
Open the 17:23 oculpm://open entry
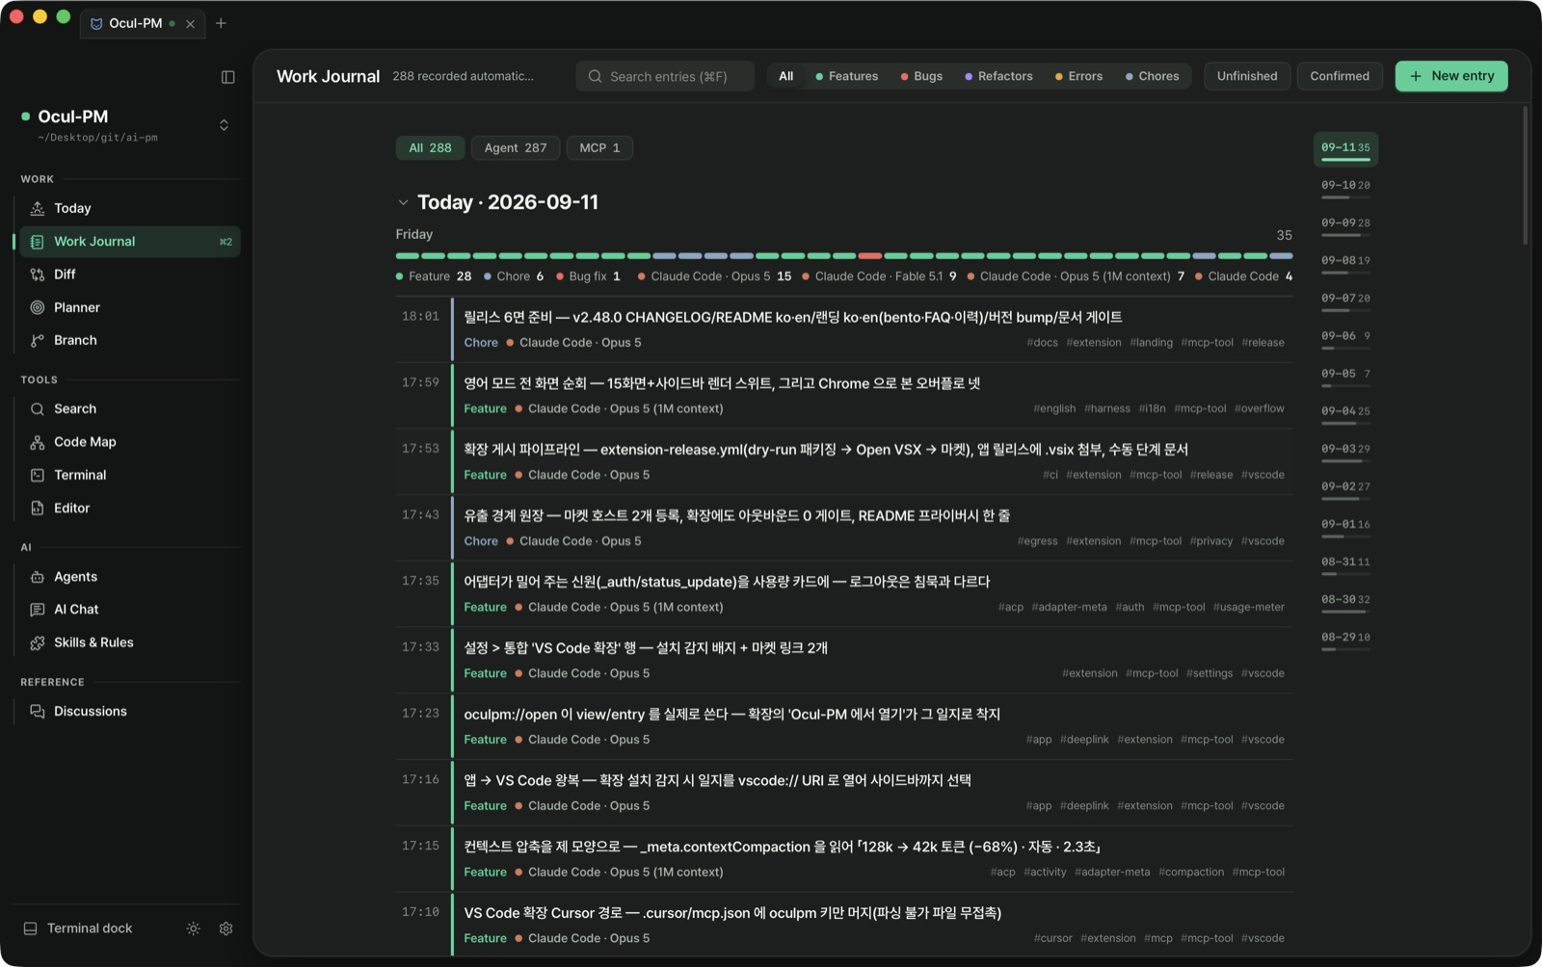pos(844,726)
